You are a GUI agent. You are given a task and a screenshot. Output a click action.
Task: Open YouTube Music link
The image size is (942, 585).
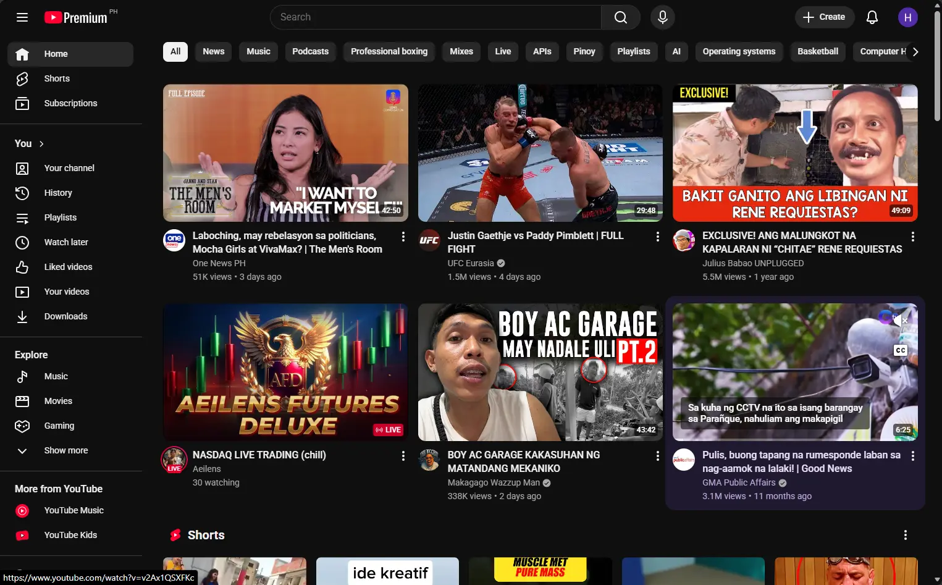point(70,511)
